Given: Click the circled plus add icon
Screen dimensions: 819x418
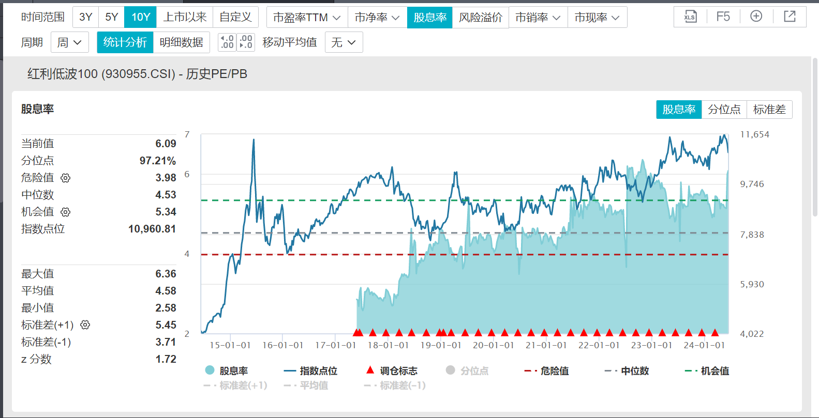Looking at the screenshot, I should [x=756, y=17].
